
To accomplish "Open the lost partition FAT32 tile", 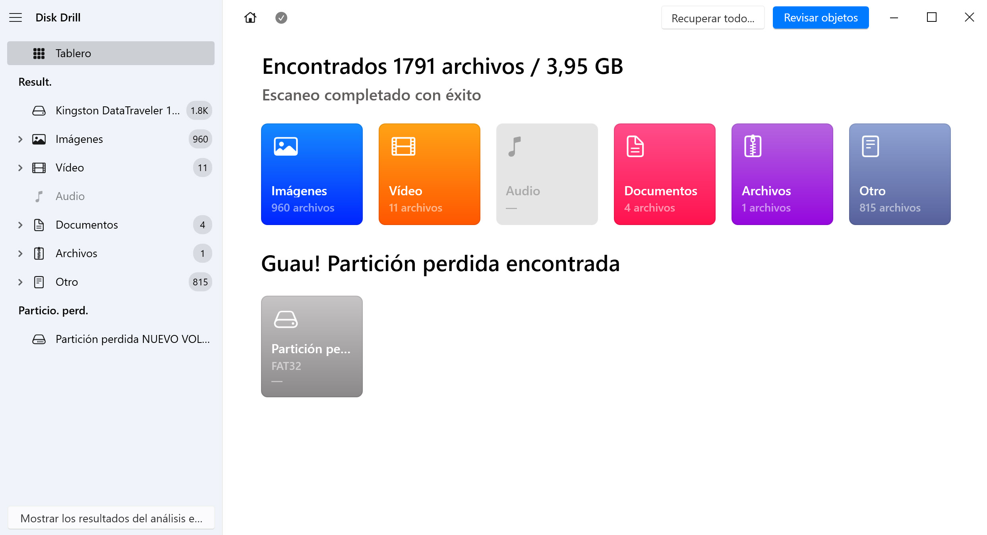I will [x=312, y=346].
